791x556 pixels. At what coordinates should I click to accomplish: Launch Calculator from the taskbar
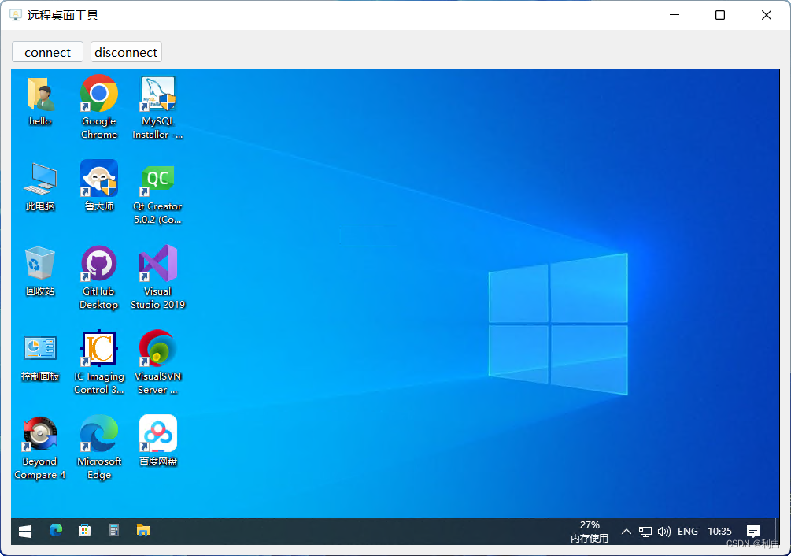point(113,531)
